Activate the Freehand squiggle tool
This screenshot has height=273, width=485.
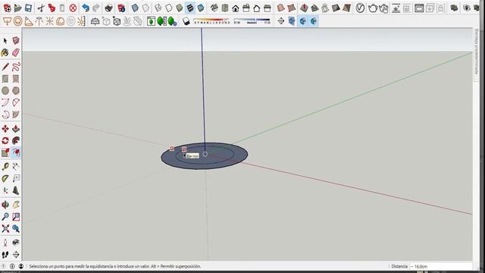16,67
